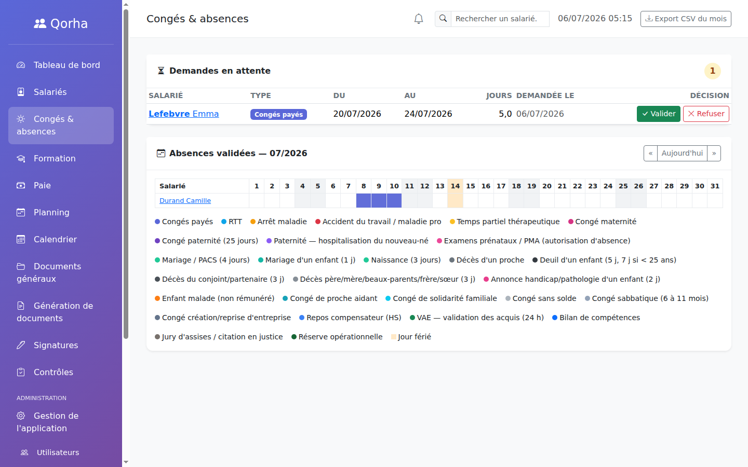748x467 pixels.
Task: Click the JOURS value 5,0
Action: point(505,114)
